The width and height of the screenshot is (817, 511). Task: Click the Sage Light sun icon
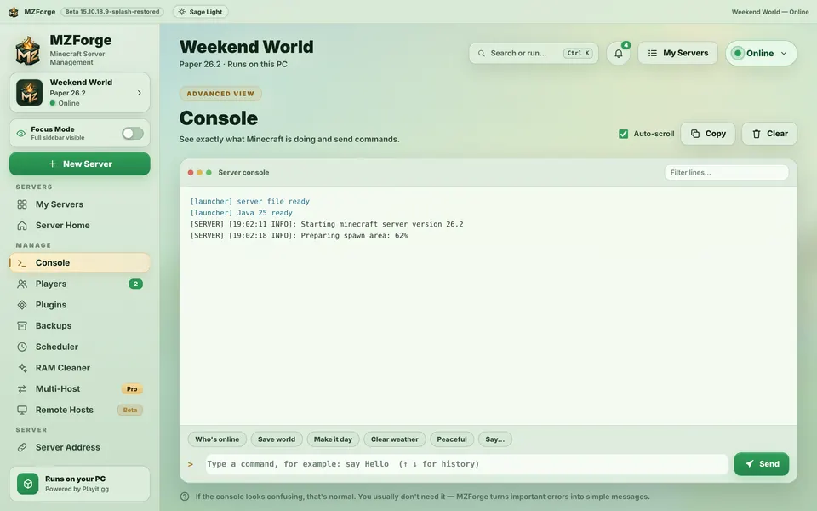[182, 11]
